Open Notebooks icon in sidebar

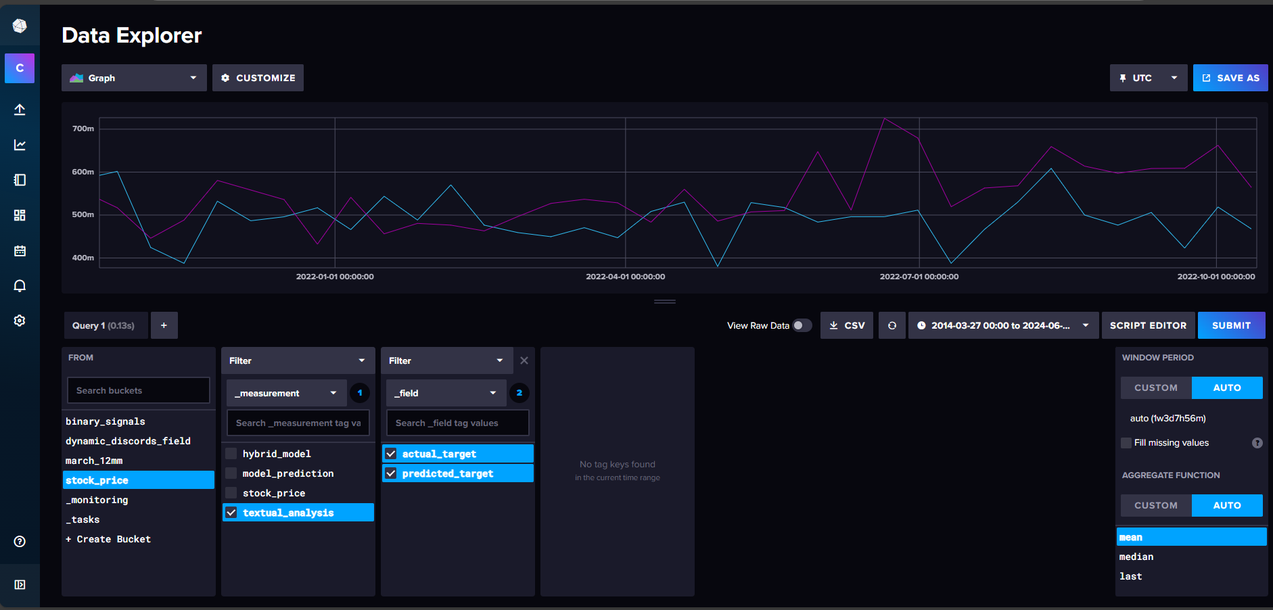(x=20, y=180)
